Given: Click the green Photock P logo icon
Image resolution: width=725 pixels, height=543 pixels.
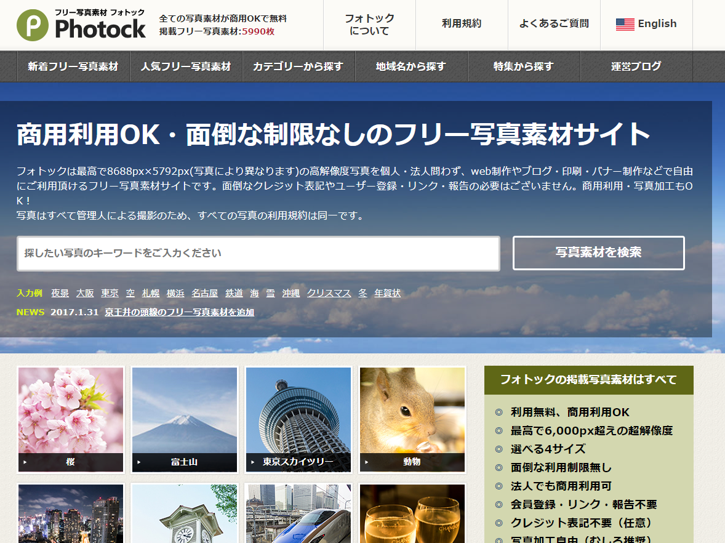Looking at the screenshot, I should [x=33, y=25].
